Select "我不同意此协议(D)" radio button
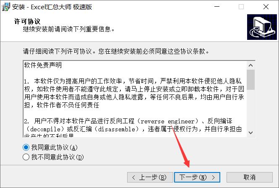This screenshot has height=188, width=279. coord(26,157)
